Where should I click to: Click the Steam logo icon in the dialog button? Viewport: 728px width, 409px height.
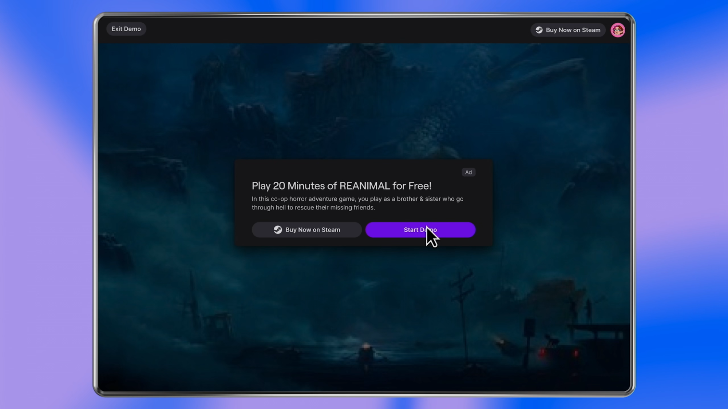pyautogui.click(x=278, y=230)
